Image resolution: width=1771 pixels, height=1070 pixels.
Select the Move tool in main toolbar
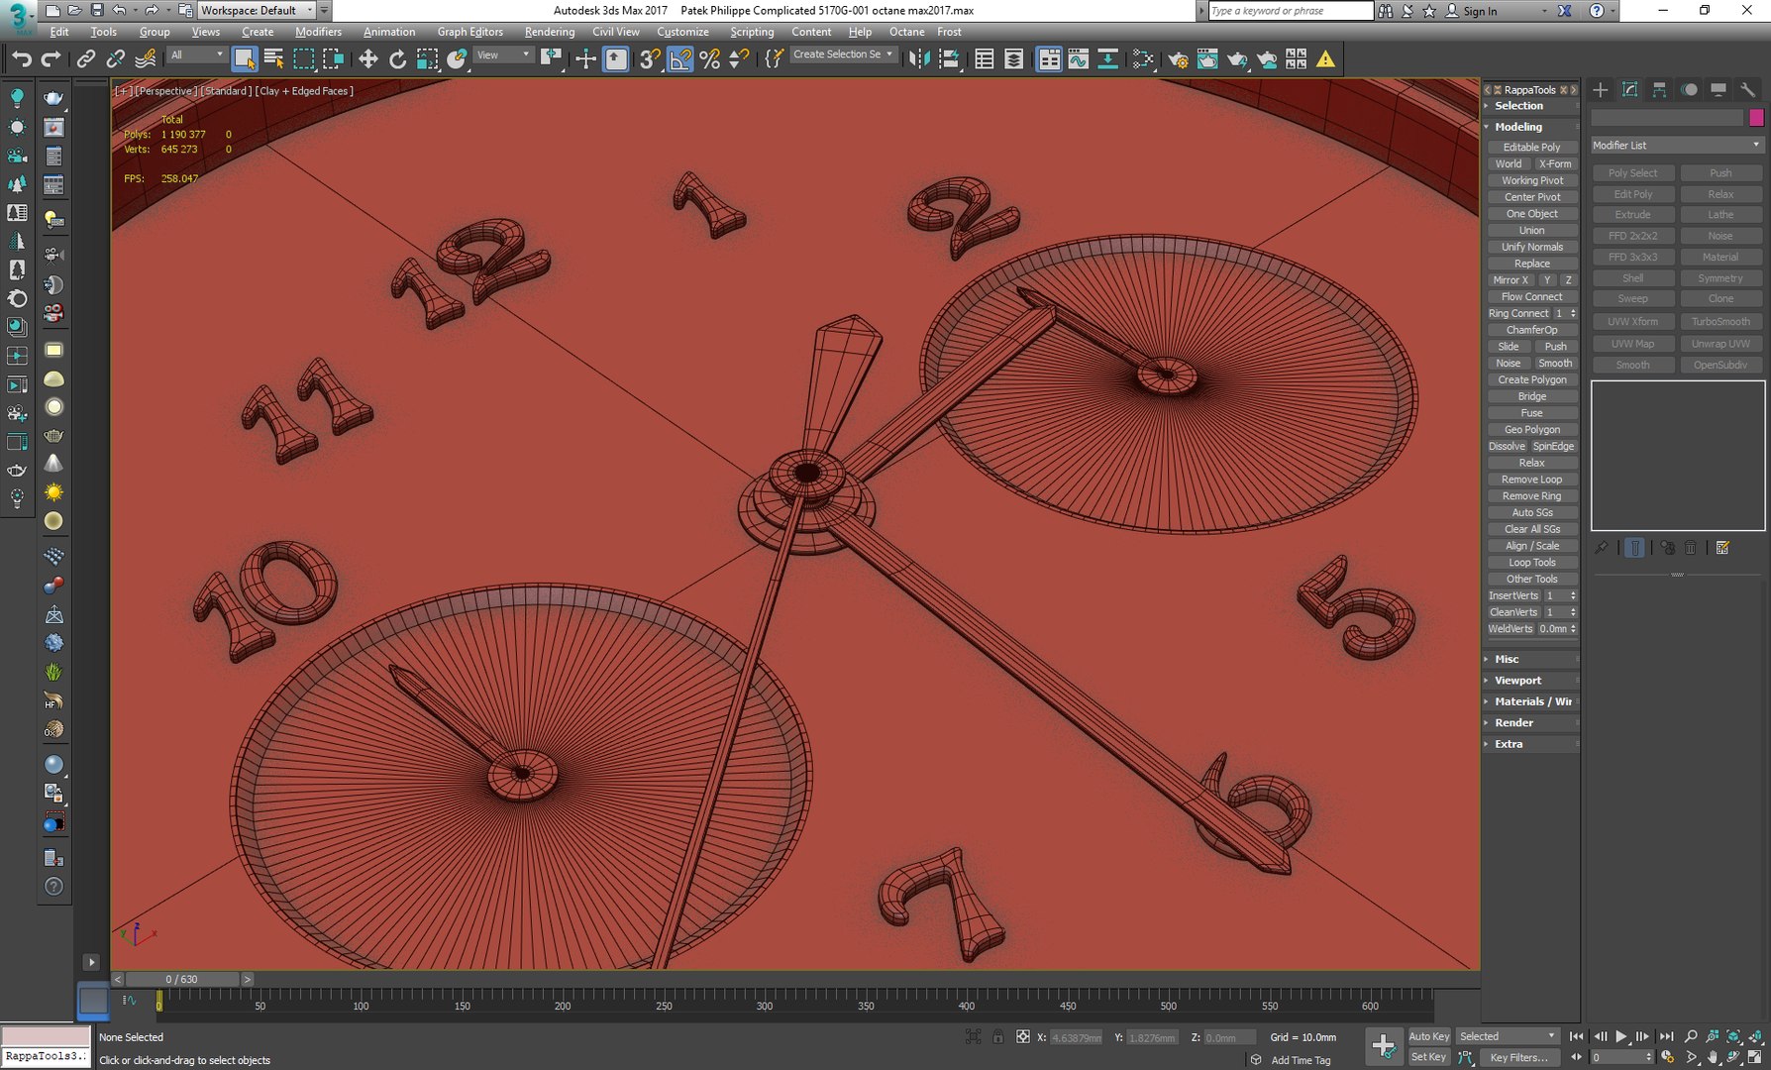(x=367, y=59)
